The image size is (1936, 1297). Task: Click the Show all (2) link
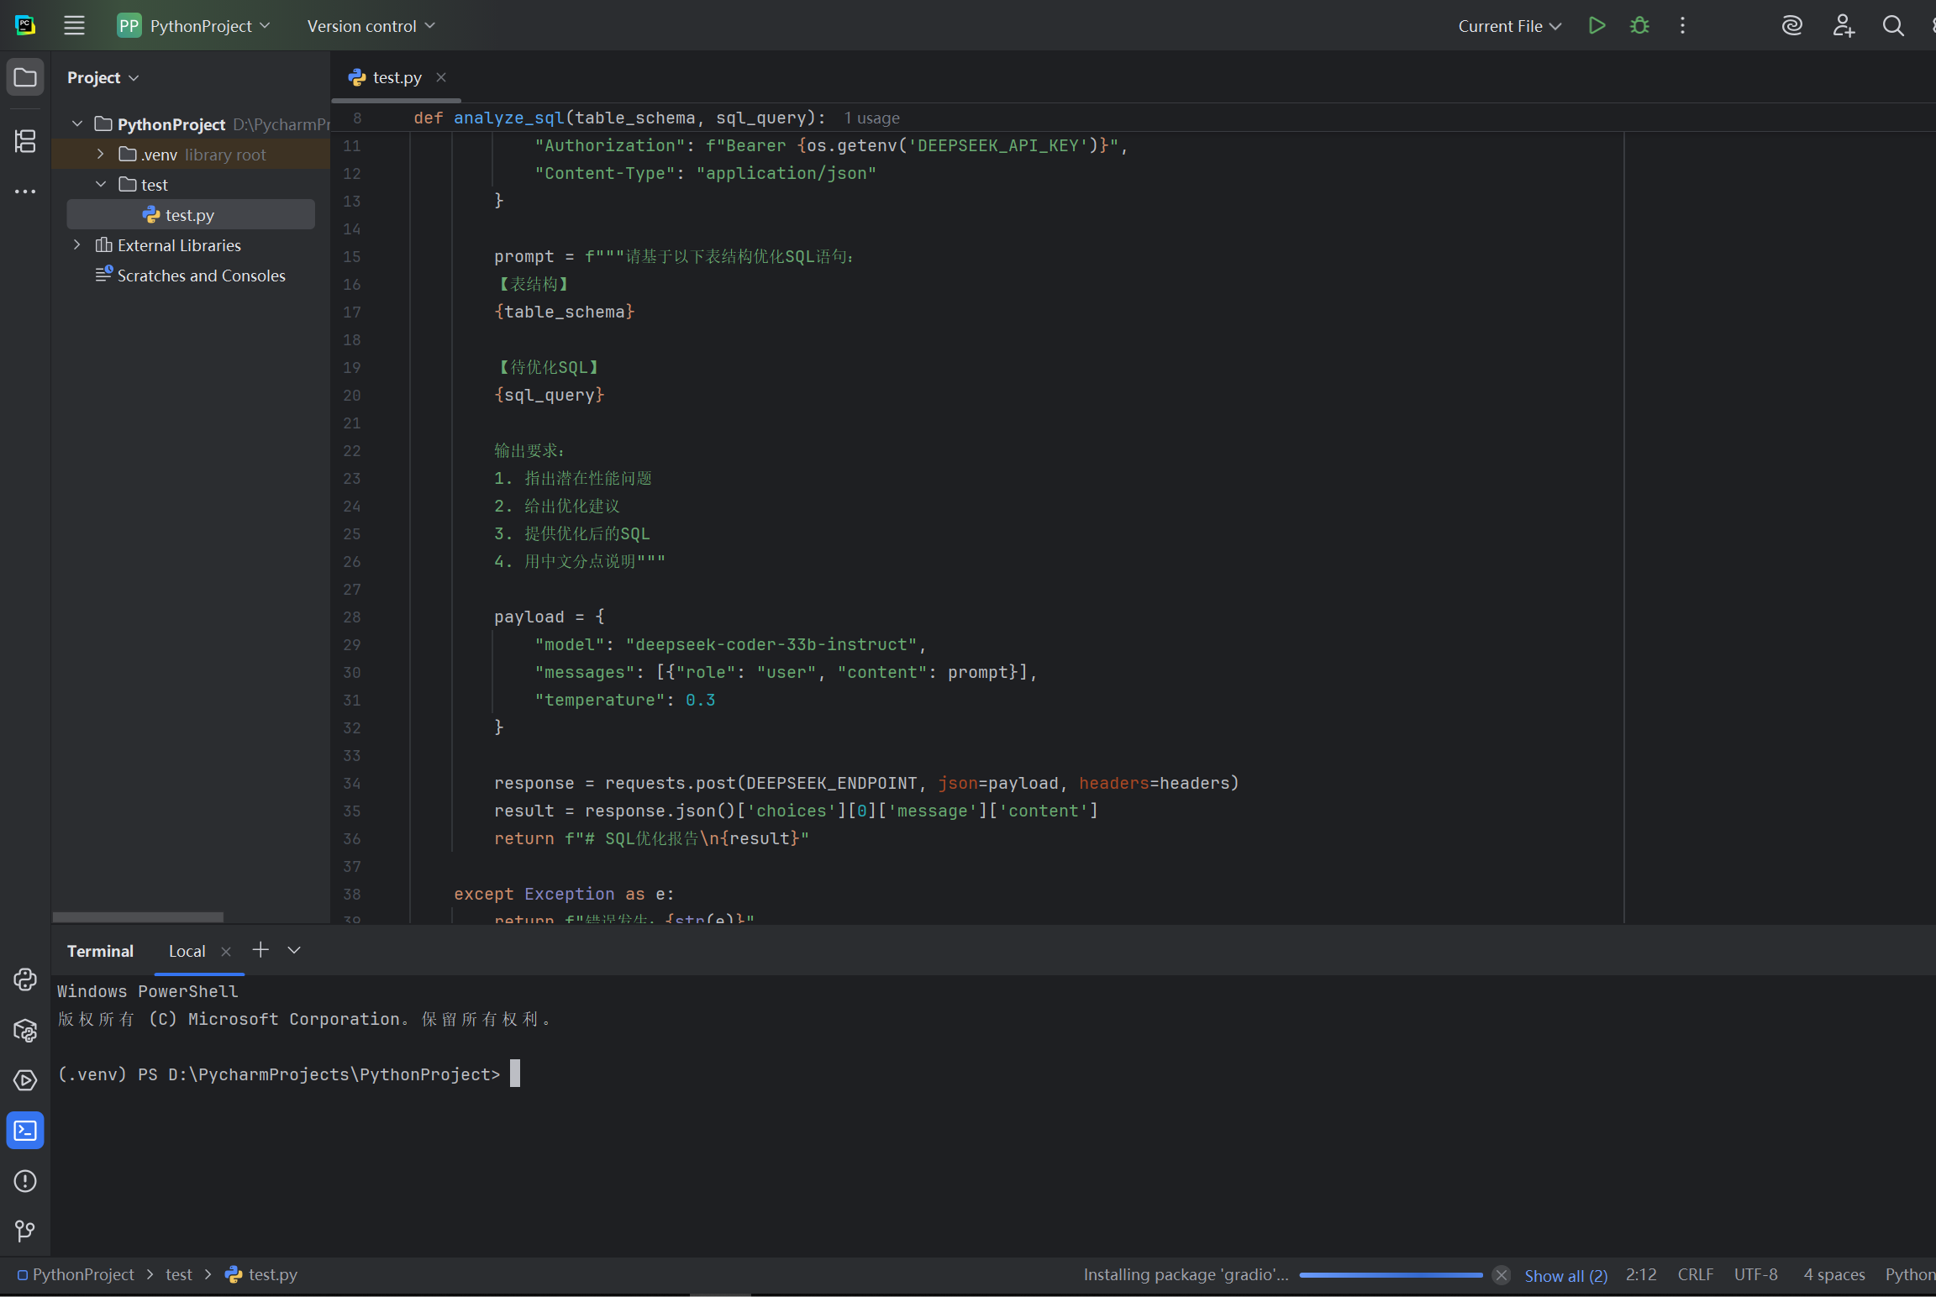pos(1565,1275)
